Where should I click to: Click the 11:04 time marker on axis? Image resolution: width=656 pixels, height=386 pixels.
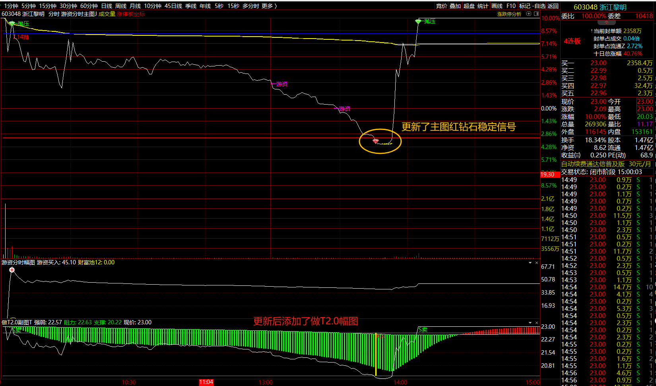[x=206, y=382]
